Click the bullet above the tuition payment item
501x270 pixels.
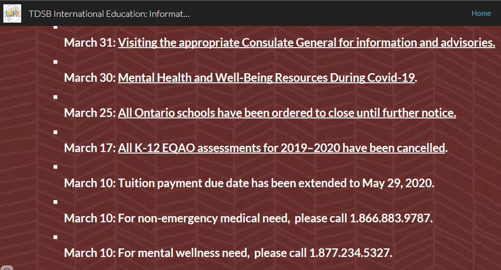pyautogui.click(x=56, y=167)
